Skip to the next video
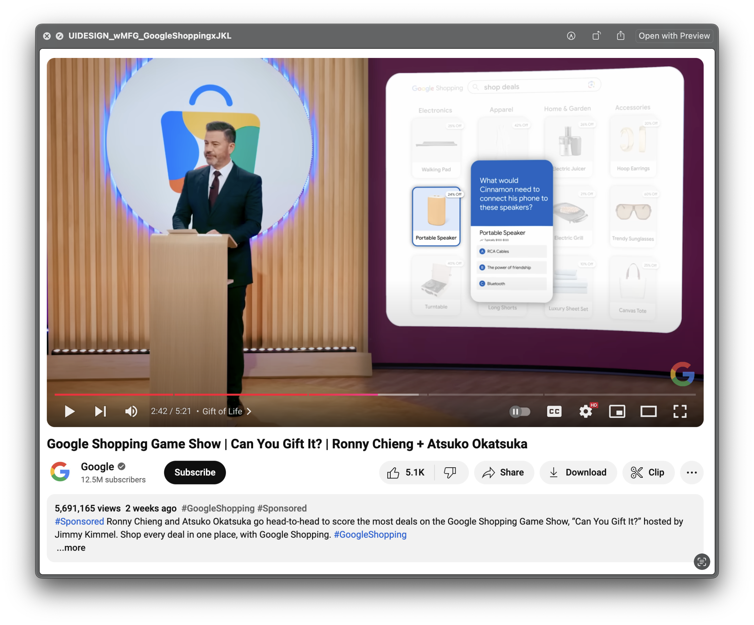The image size is (754, 625). click(x=100, y=411)
